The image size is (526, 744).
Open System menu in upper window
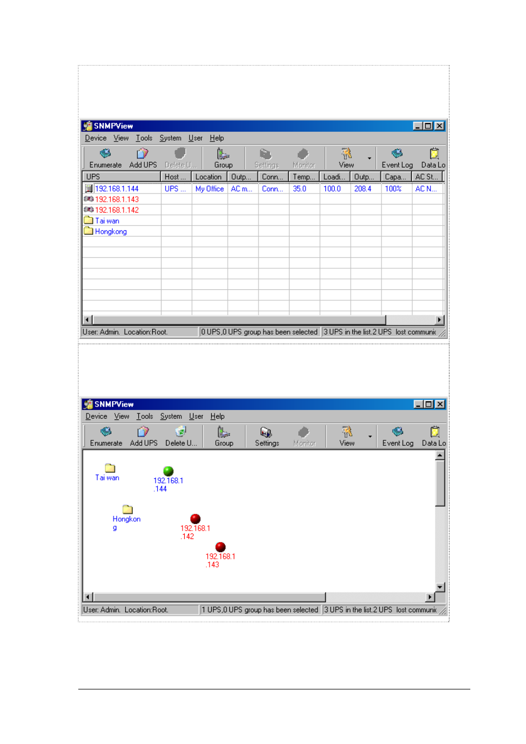(x=170, y=138)
